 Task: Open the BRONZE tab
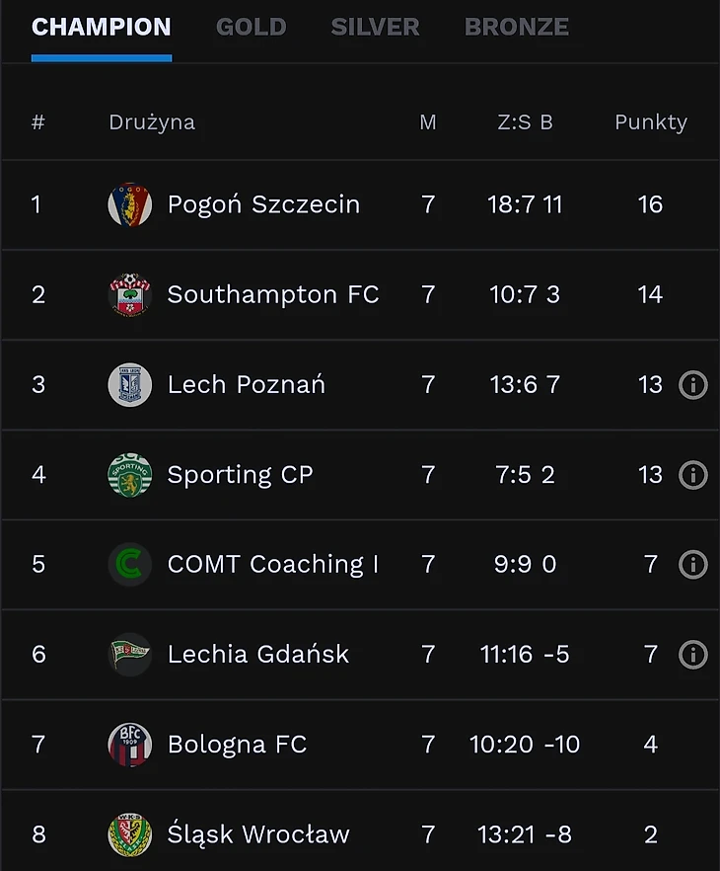tap(517, 27)
